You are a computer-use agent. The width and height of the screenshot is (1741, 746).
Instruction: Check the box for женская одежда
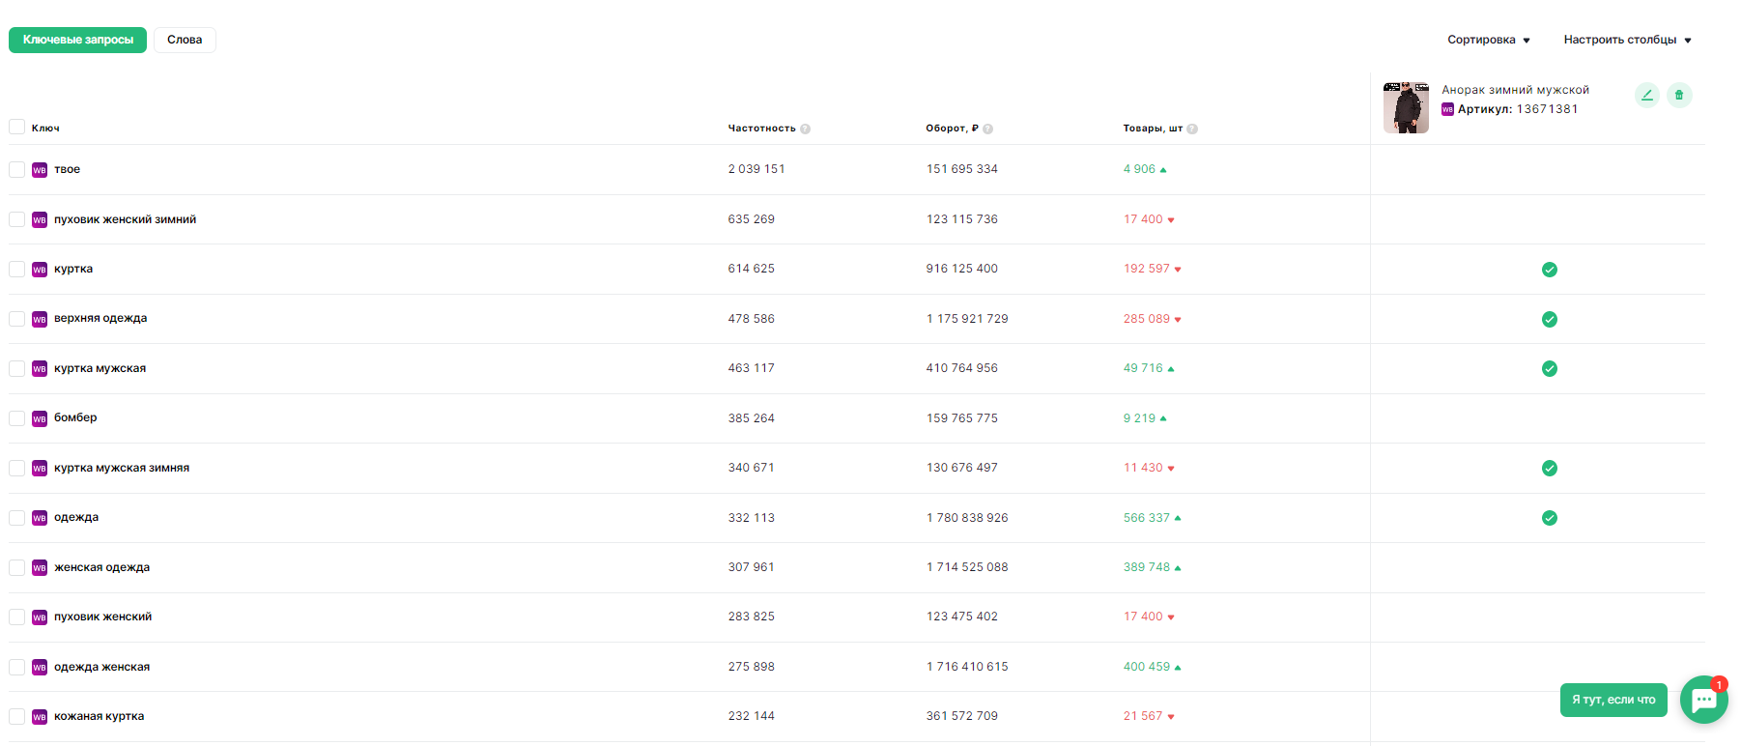pyautogui.click(x=16, y=567)
